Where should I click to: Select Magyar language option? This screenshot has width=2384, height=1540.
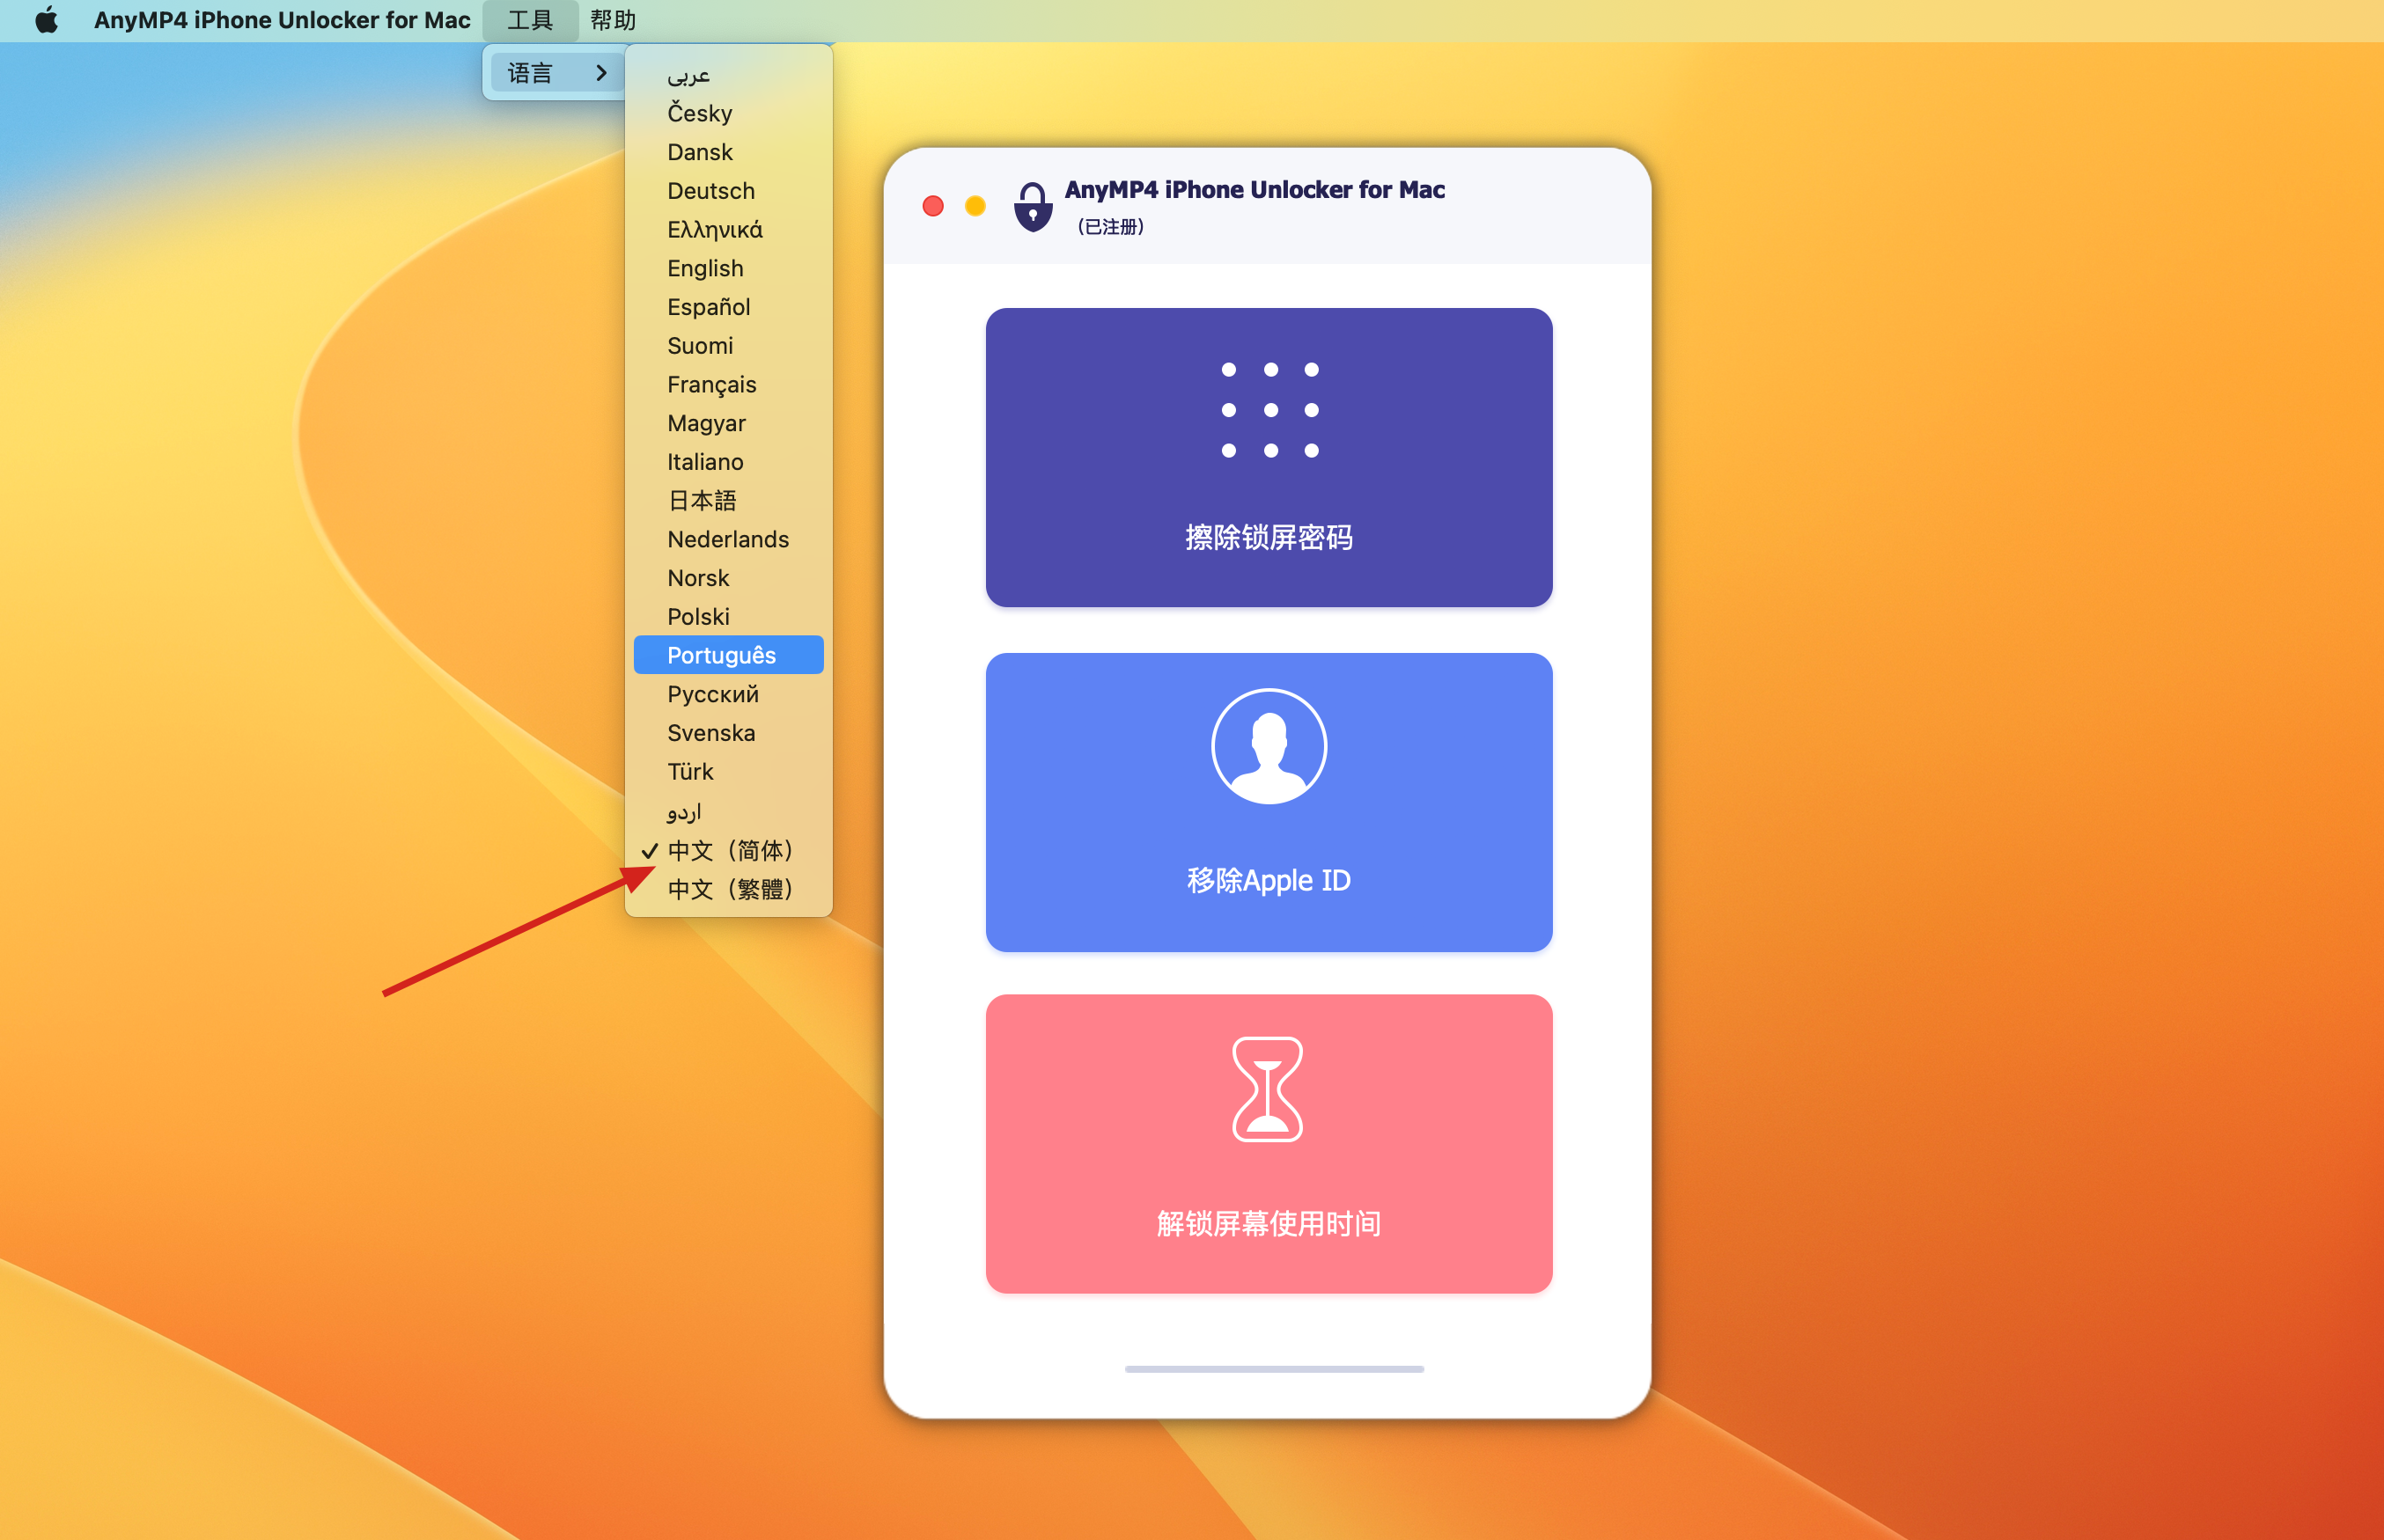tap(729, 423)
